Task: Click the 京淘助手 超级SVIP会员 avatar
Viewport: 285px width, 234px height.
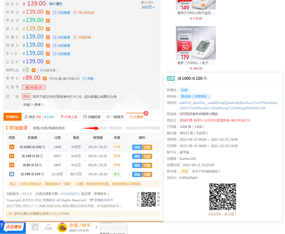Action: (x=62, y=227)
